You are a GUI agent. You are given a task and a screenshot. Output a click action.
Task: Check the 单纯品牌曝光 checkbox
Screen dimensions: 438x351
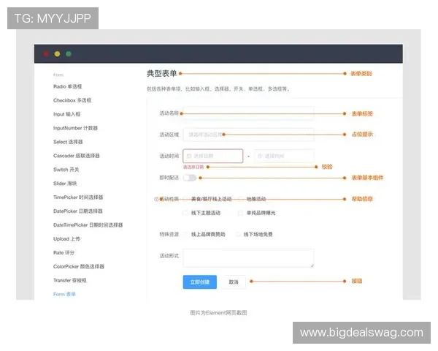[x=240, y=213]
